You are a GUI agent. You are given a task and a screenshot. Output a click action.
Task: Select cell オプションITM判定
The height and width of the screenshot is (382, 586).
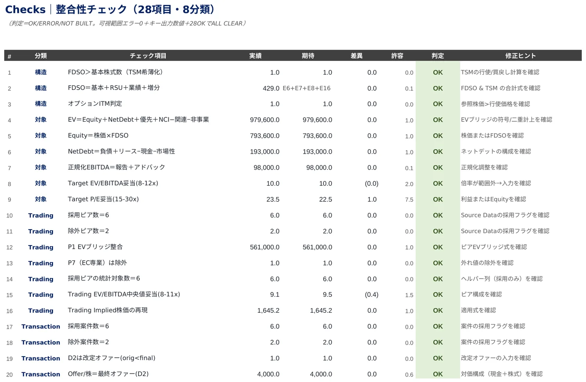point(95,104)
